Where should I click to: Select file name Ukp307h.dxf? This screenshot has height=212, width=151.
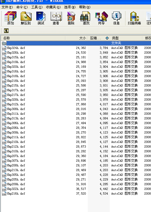pyautogui.click(x=16, y=161)
